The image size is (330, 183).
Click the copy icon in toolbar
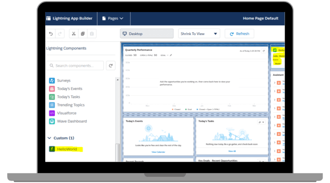(x=82, y=34)
